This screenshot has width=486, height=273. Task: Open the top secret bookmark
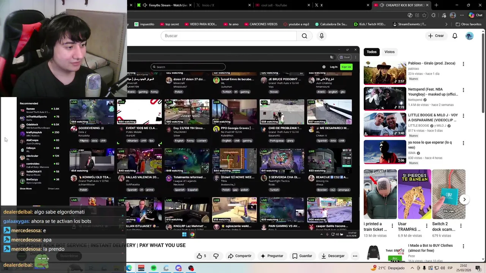coord(169,24)
